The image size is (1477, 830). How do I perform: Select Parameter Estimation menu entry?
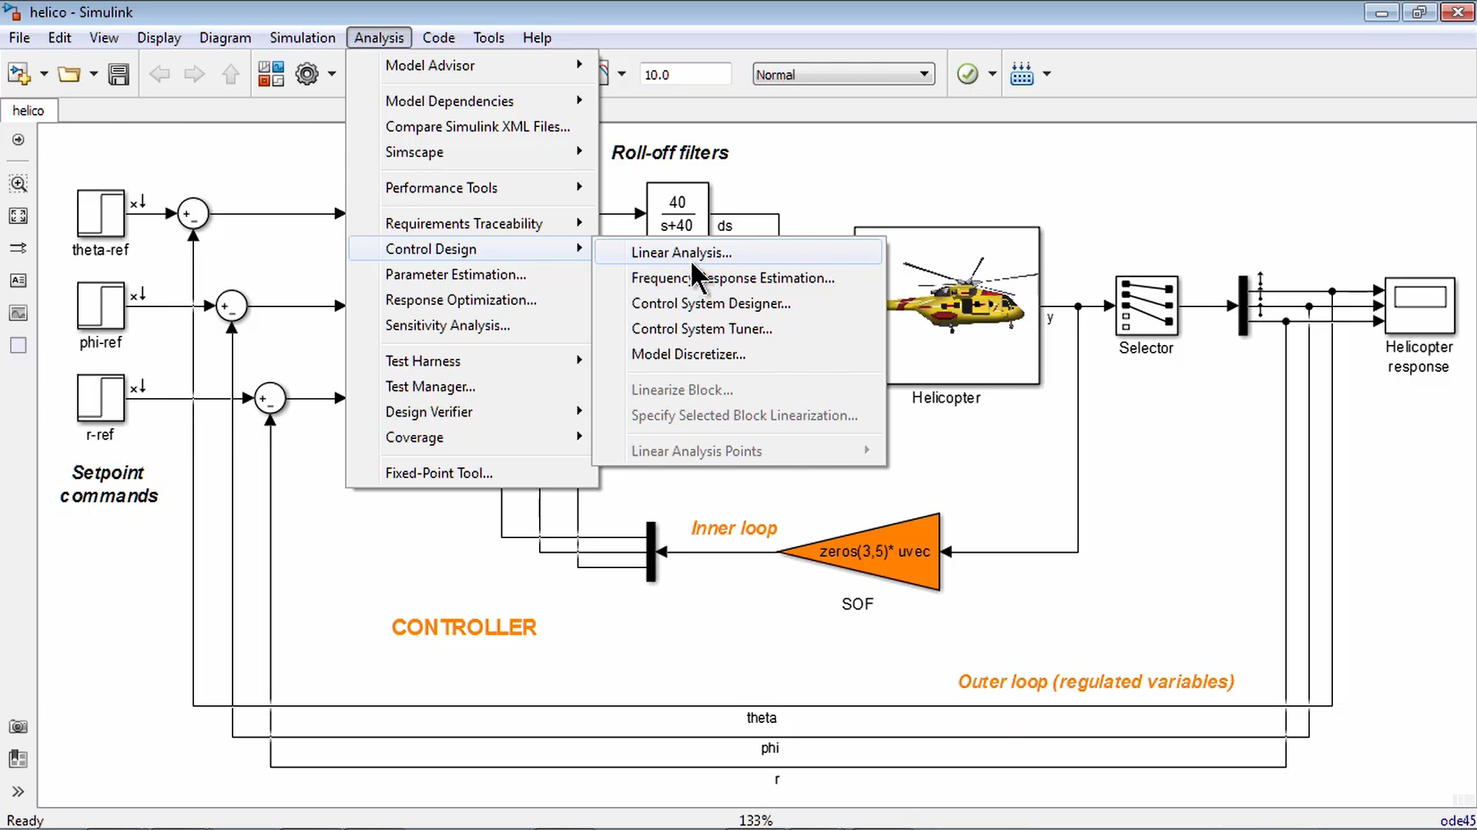pyautogui.click(x=474, y=275)
